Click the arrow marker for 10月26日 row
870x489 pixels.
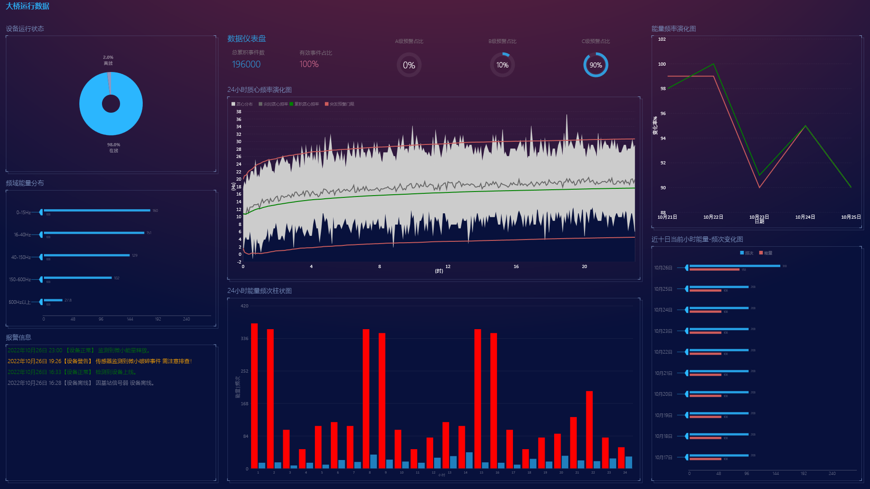click(x=686, y=268)
